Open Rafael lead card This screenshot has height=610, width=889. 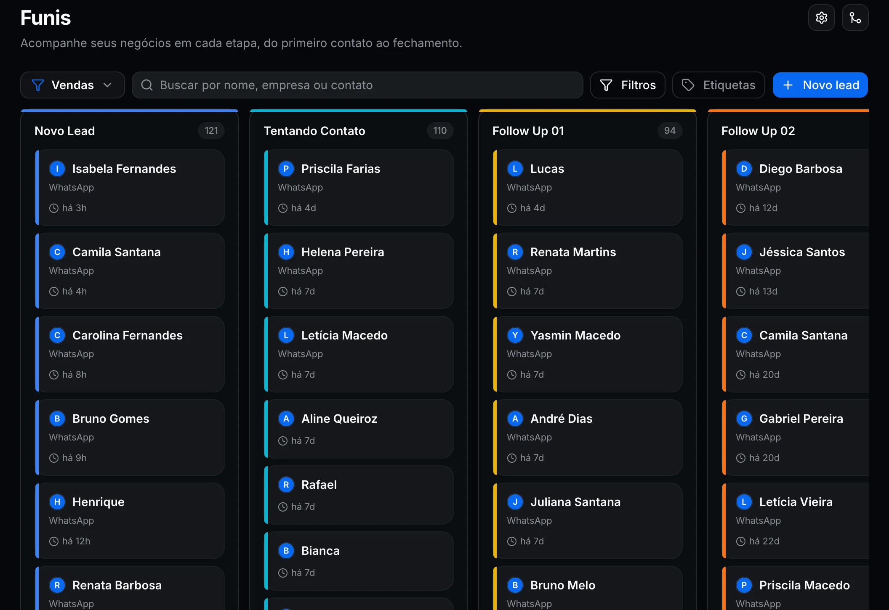point(359,495)
